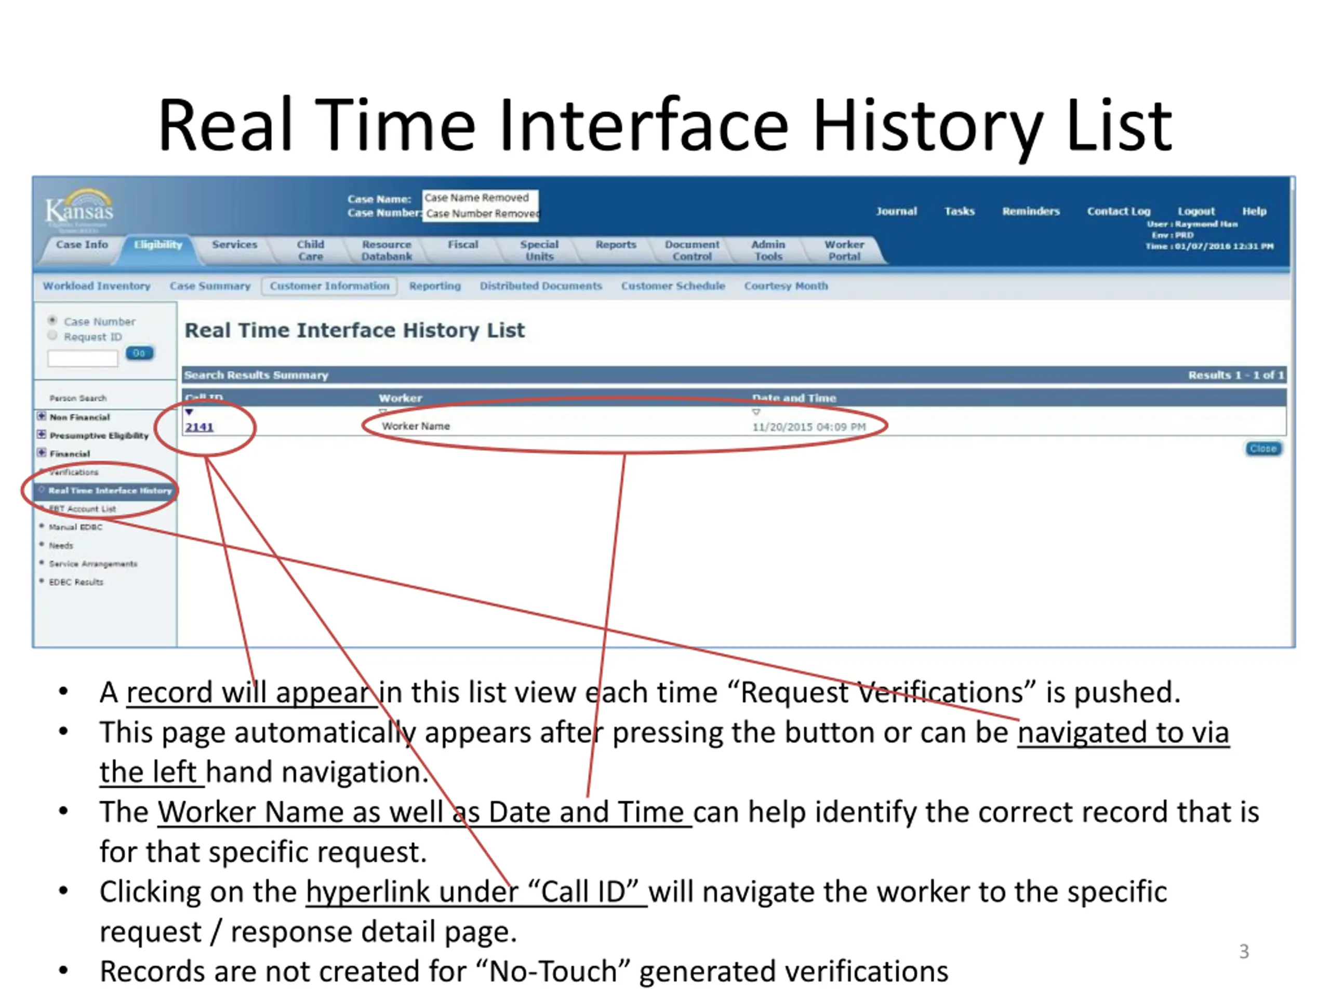Open Service Arrangements navigation item

pyautogui.click(x=93, y=564)
